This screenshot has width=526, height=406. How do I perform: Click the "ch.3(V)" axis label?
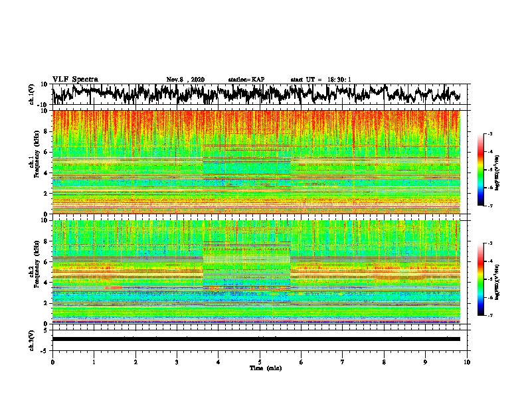32,340
